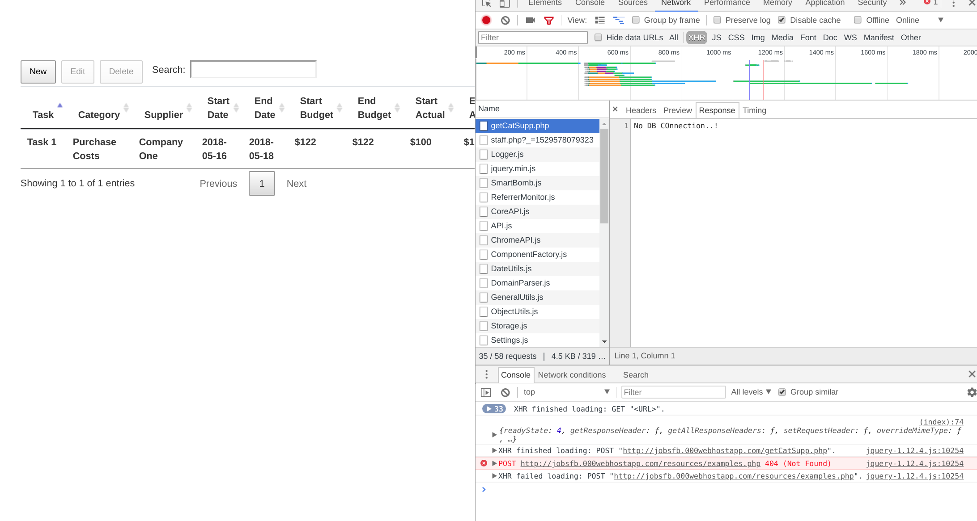Image resolution: width=977 pixels, height=521 pixels.
Task: Uncheck Disable cache checkbox
Action: 782,20
